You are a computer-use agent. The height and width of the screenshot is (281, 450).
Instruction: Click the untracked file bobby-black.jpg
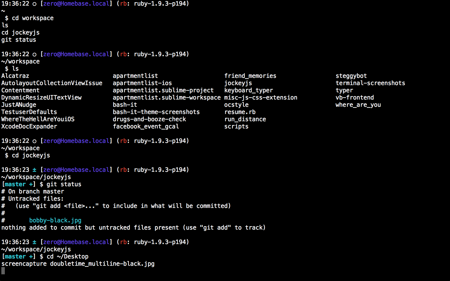(55, 221)
